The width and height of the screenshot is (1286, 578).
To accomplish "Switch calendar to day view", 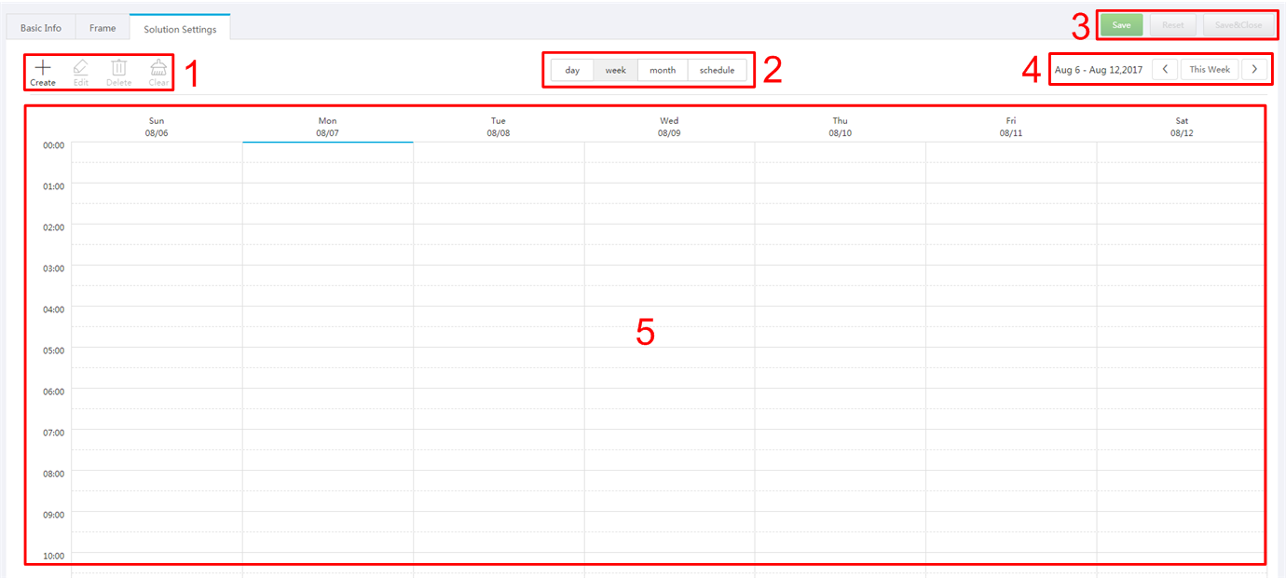I will coord(572,70).
